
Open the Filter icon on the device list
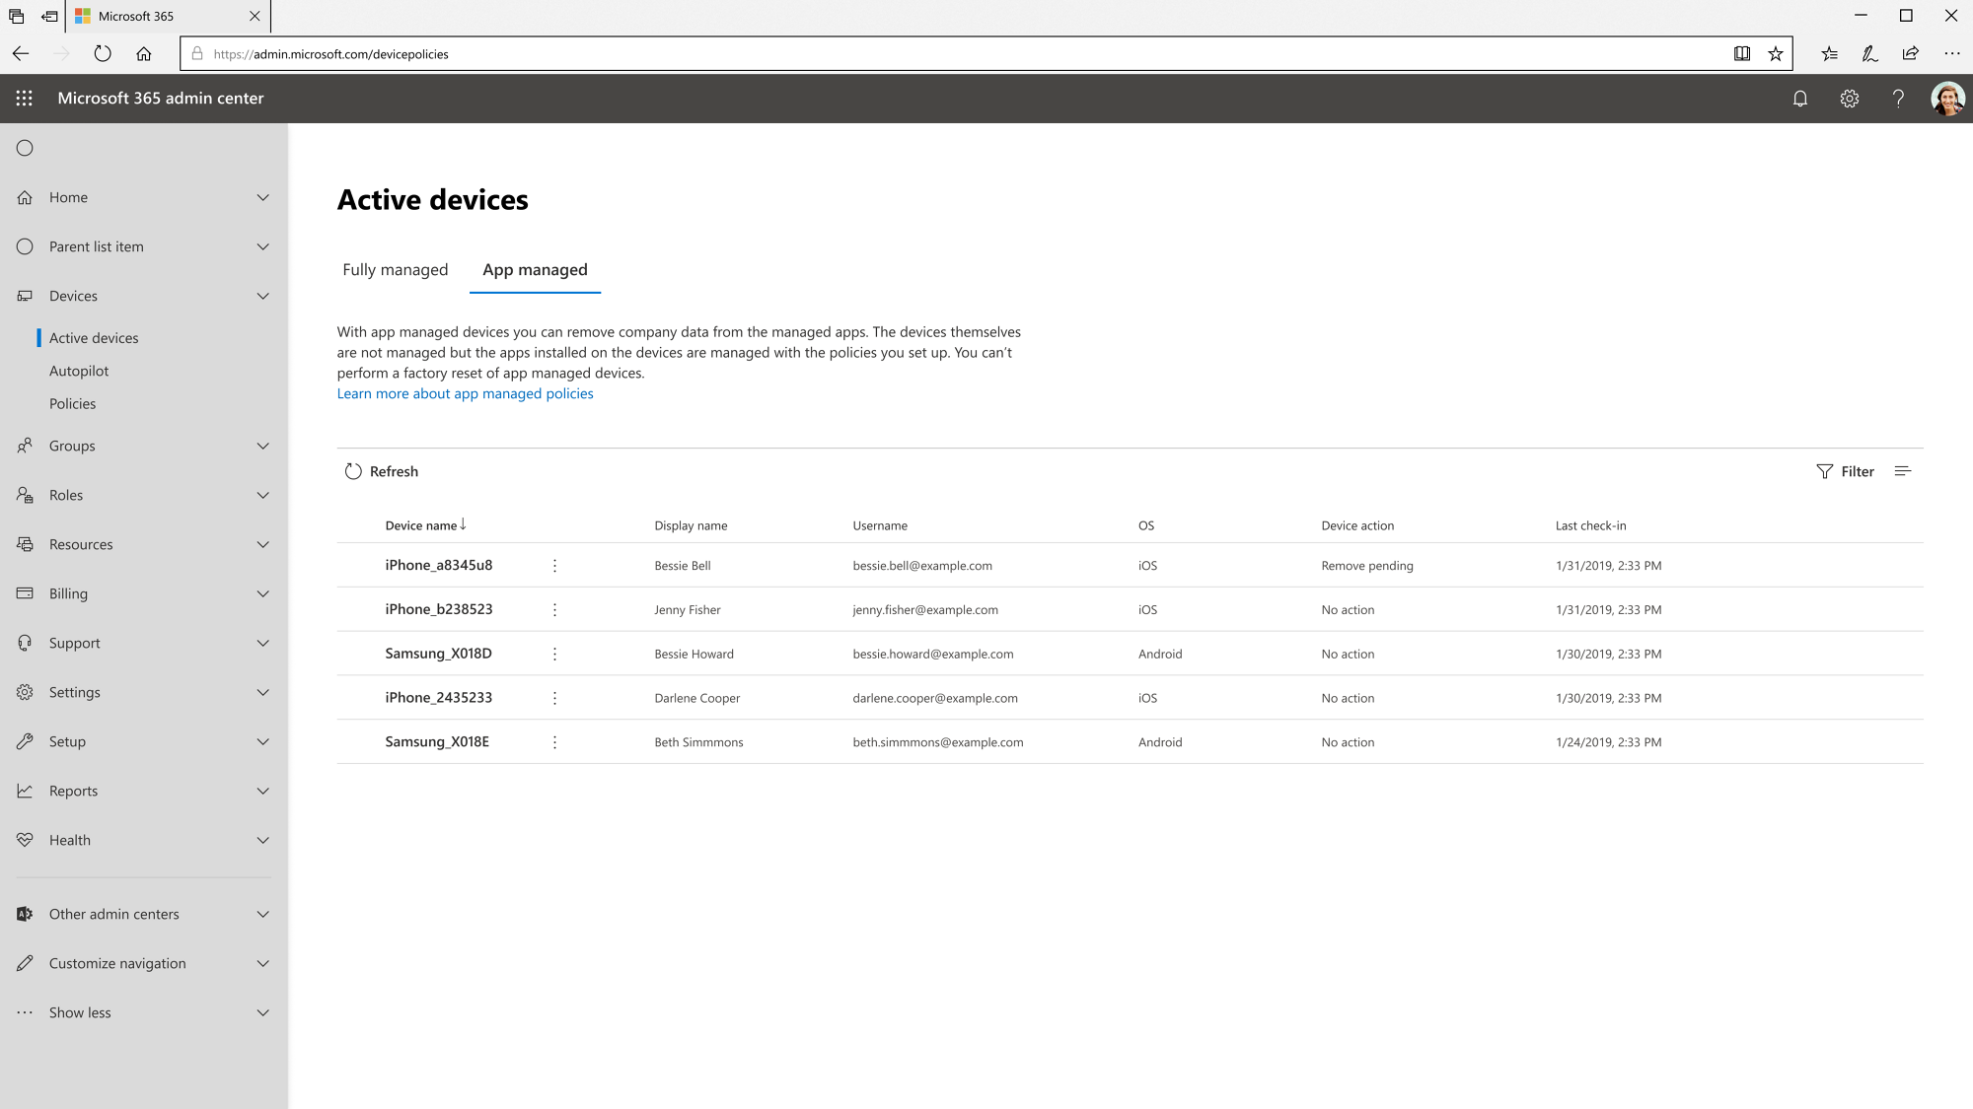1846,471
